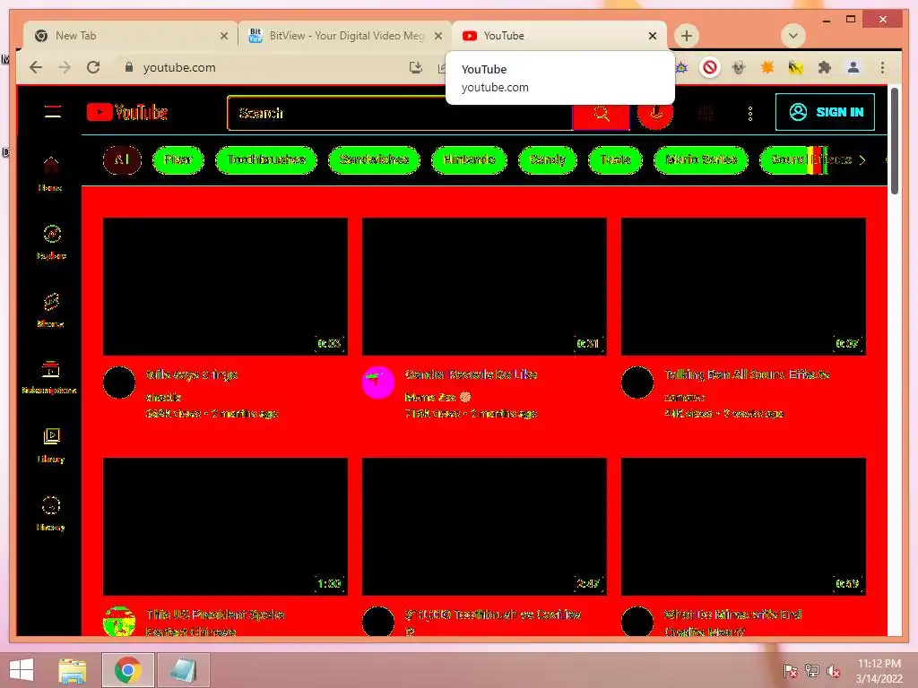This screenshot has height=688, width=918.
Task: Open Library in the sidebar
Action: point(51,446)
